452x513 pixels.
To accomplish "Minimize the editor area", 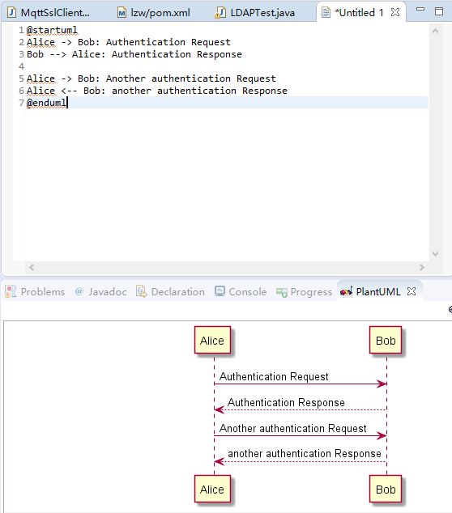I will coord(420,10).
